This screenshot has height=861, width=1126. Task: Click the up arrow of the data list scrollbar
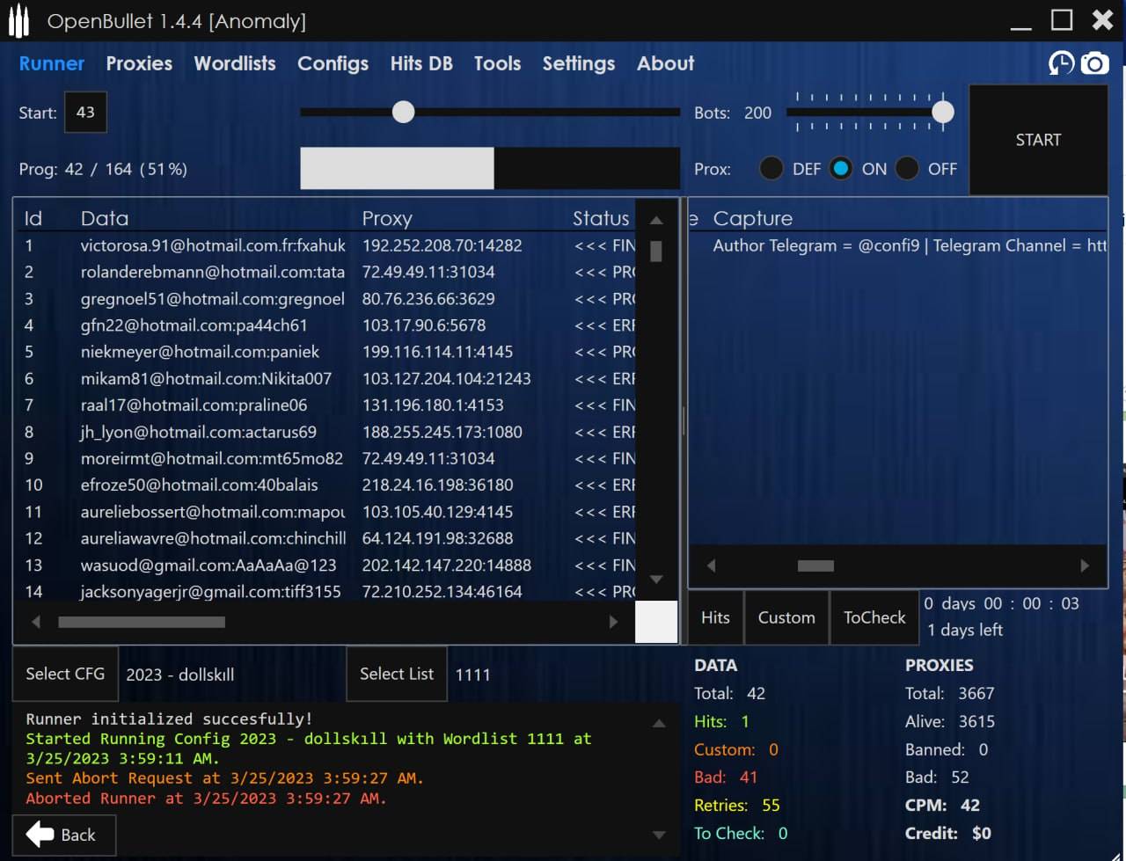pos(655,220)
